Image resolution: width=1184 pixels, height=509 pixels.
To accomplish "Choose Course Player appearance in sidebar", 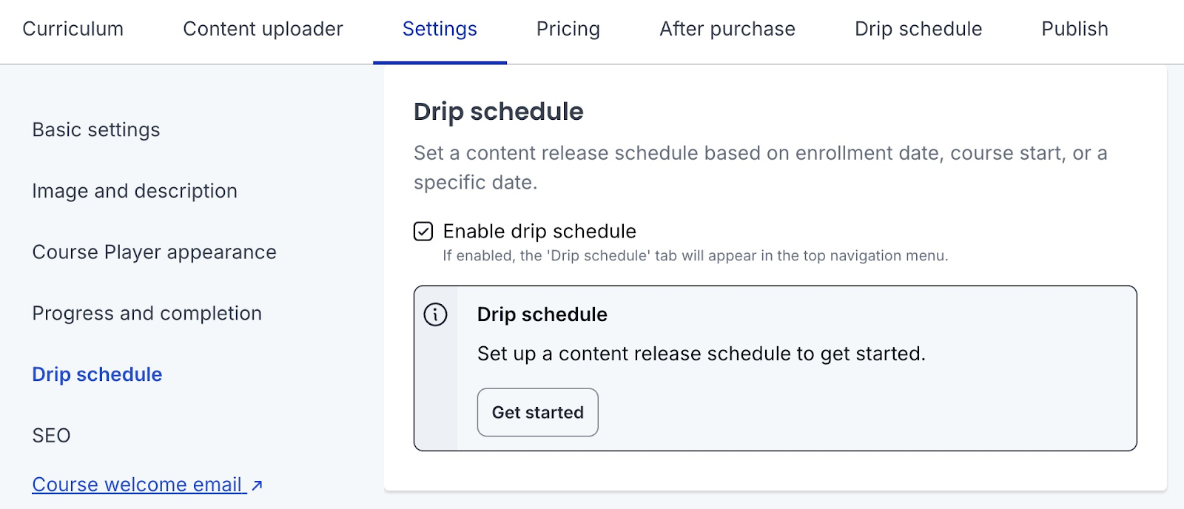I will pyautogui.click(x=154, y=252).
